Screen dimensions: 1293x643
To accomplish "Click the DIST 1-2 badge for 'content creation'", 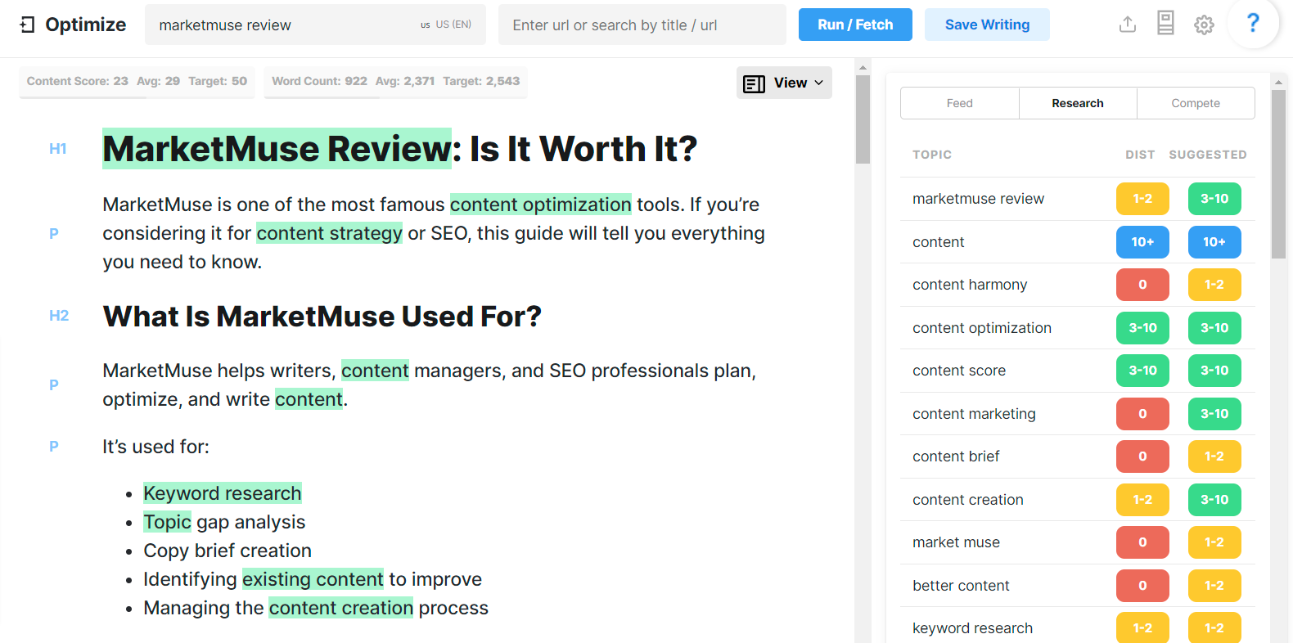I will click(x=1142, y=500).
